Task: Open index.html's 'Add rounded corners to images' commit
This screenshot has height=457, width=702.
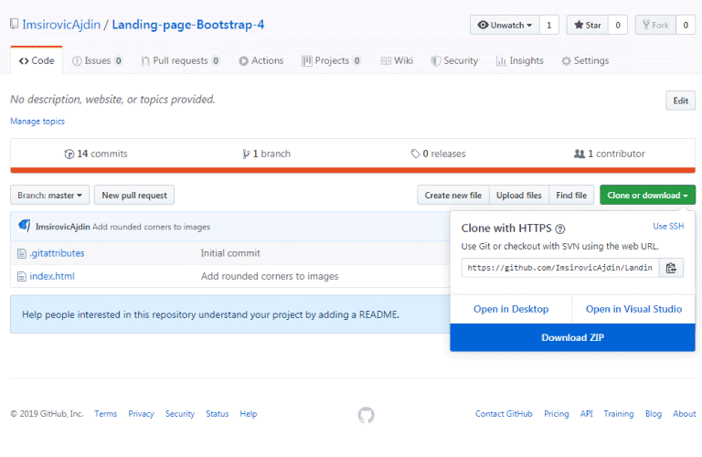Action: [x=270, y=276]
